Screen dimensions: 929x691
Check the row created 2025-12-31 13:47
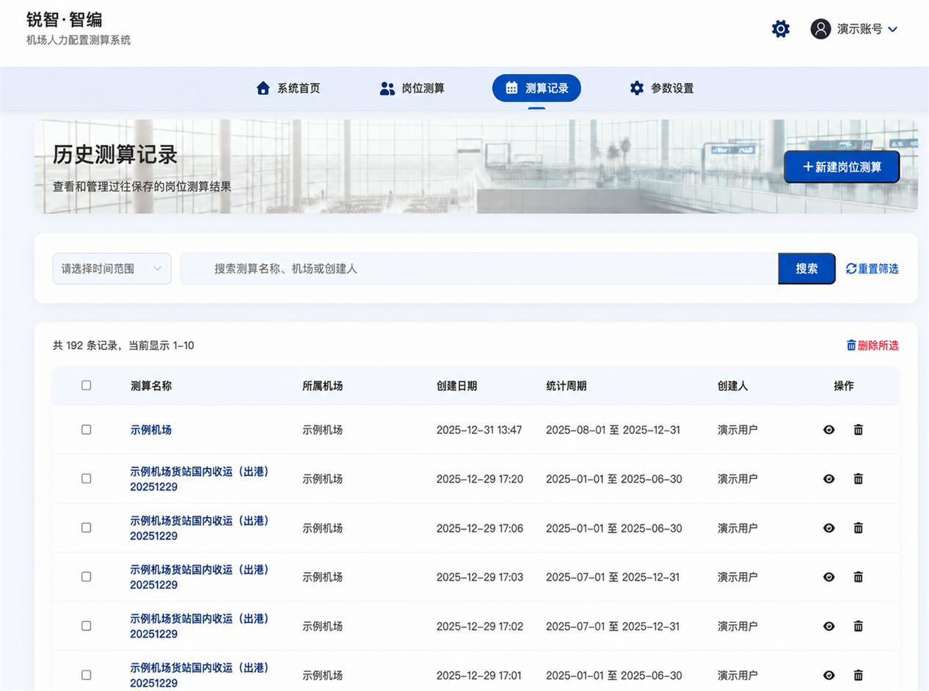point(86,429)
